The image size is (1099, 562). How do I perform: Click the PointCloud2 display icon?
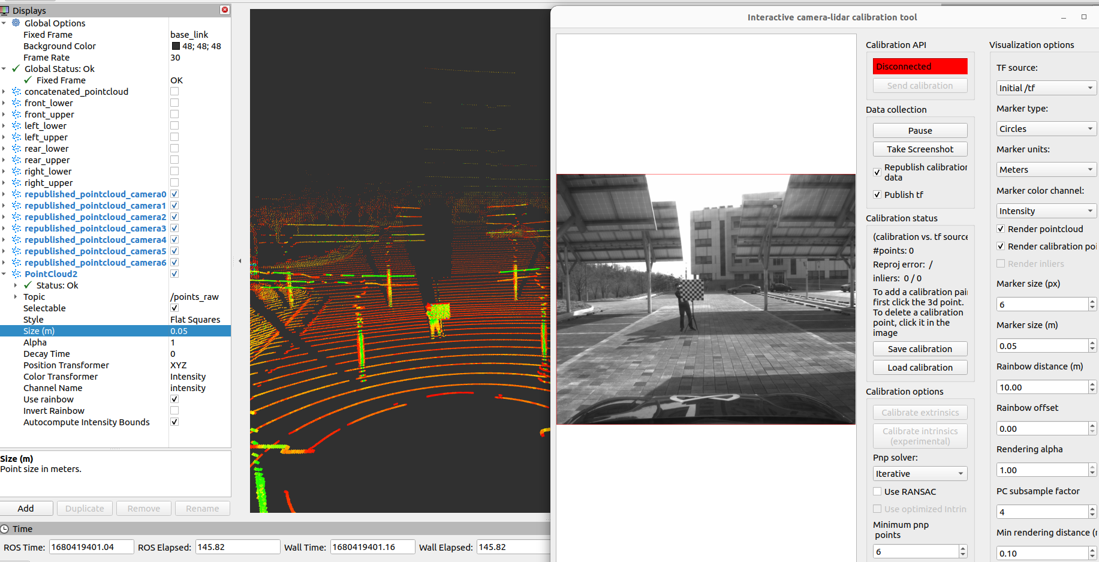(x=16, y=274)
